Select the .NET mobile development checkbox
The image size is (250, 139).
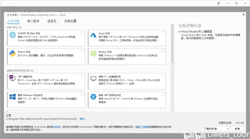click(x=163, y=94)
